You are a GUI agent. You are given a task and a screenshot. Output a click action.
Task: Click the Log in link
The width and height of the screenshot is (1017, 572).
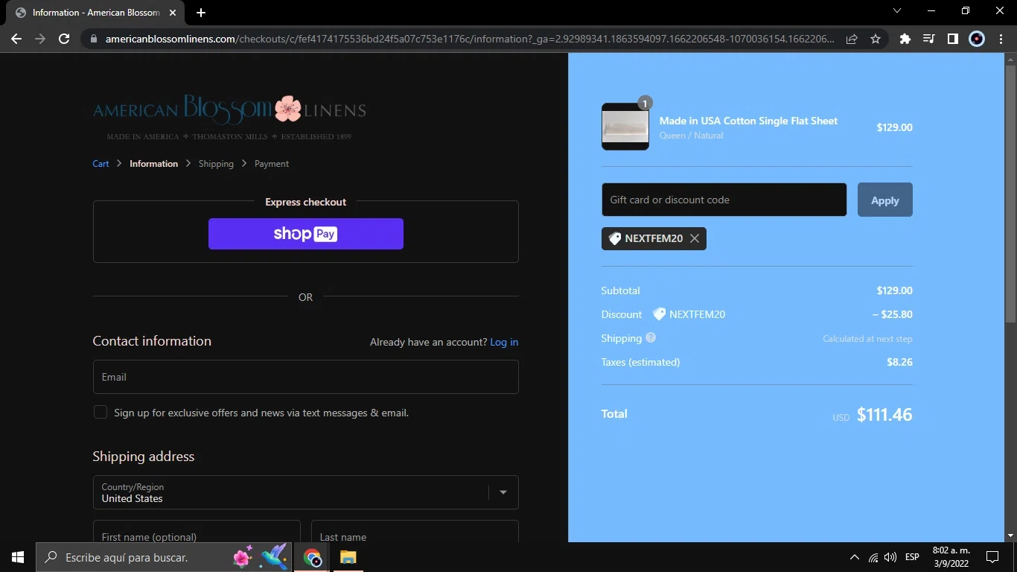[504, 342]
